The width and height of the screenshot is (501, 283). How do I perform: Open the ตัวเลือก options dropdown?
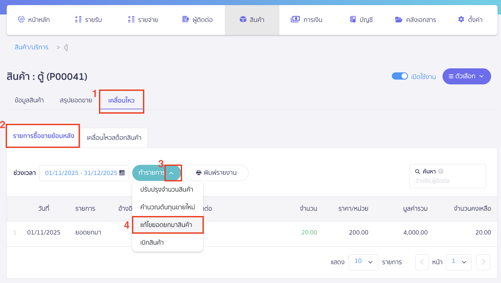[467, 76]
